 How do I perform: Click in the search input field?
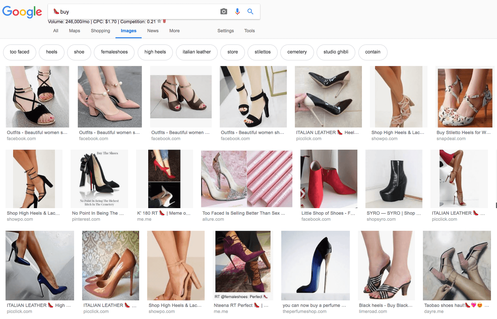pyautogui.click(x=136, y=12)
